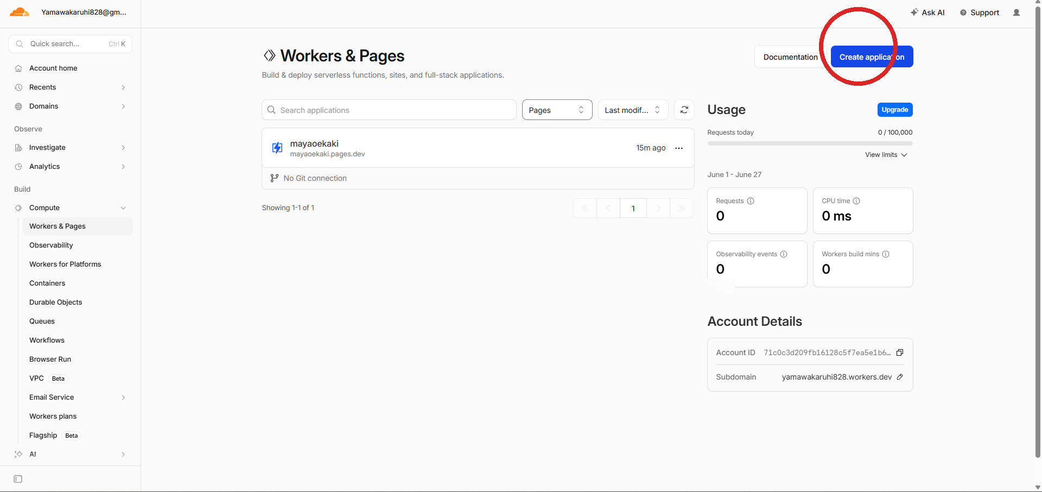Click the Requests info icon
The height and width of the screenshot is (492, 1042).
click(751, 201)
